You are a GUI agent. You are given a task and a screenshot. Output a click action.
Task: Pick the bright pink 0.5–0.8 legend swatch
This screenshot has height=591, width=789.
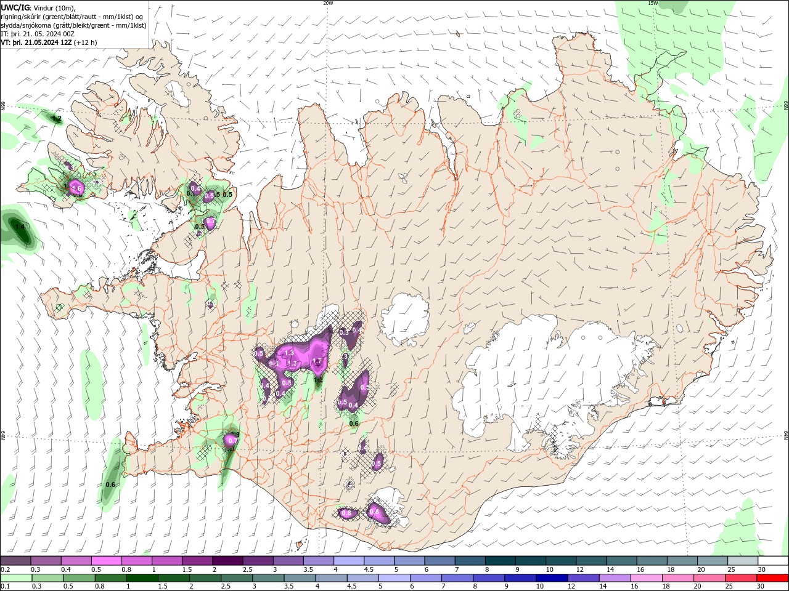coord(106,561)
